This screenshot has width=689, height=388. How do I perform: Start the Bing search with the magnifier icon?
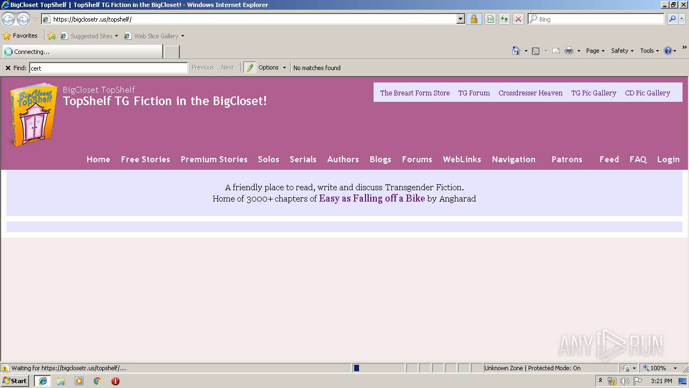click(x=672, y=19)
